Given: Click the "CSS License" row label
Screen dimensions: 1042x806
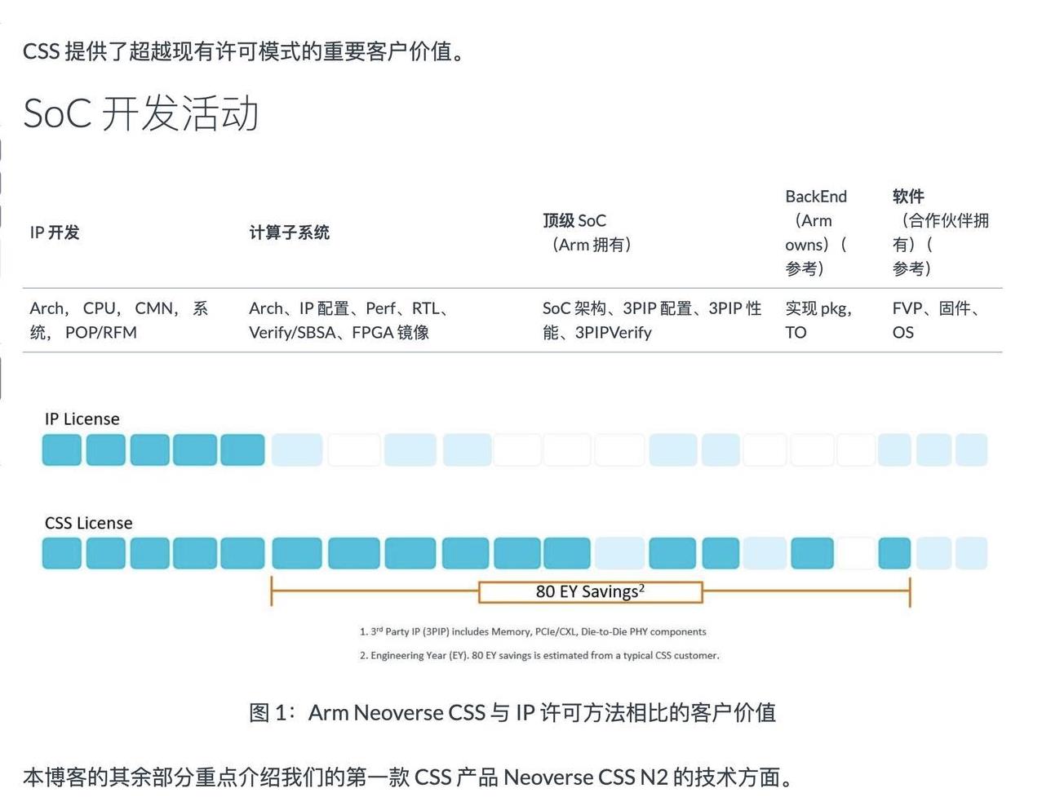Looking at the screenshot, I should pos(88,523).
